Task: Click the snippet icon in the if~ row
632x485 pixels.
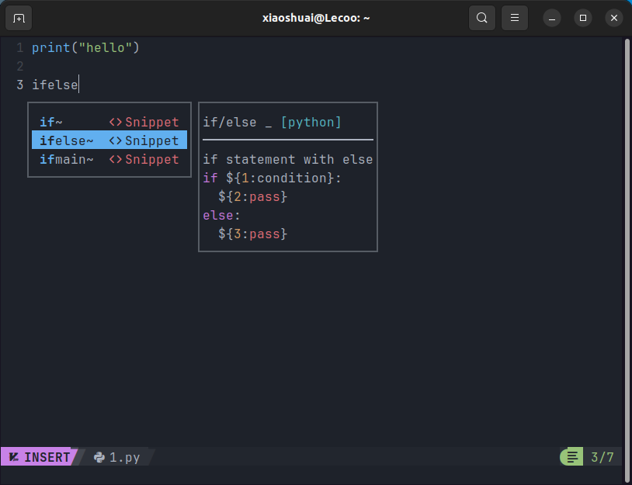Action: click(116, 122)
